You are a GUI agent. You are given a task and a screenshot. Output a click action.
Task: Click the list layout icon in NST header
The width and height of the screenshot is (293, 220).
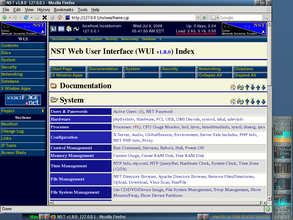(61, 29)
